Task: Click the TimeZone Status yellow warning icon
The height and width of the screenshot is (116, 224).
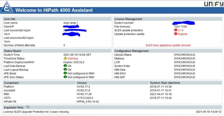Action: (x=65, y=58)
